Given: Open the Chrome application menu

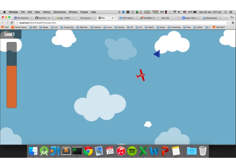Looking at the screenshot, I should click(13, 12).
